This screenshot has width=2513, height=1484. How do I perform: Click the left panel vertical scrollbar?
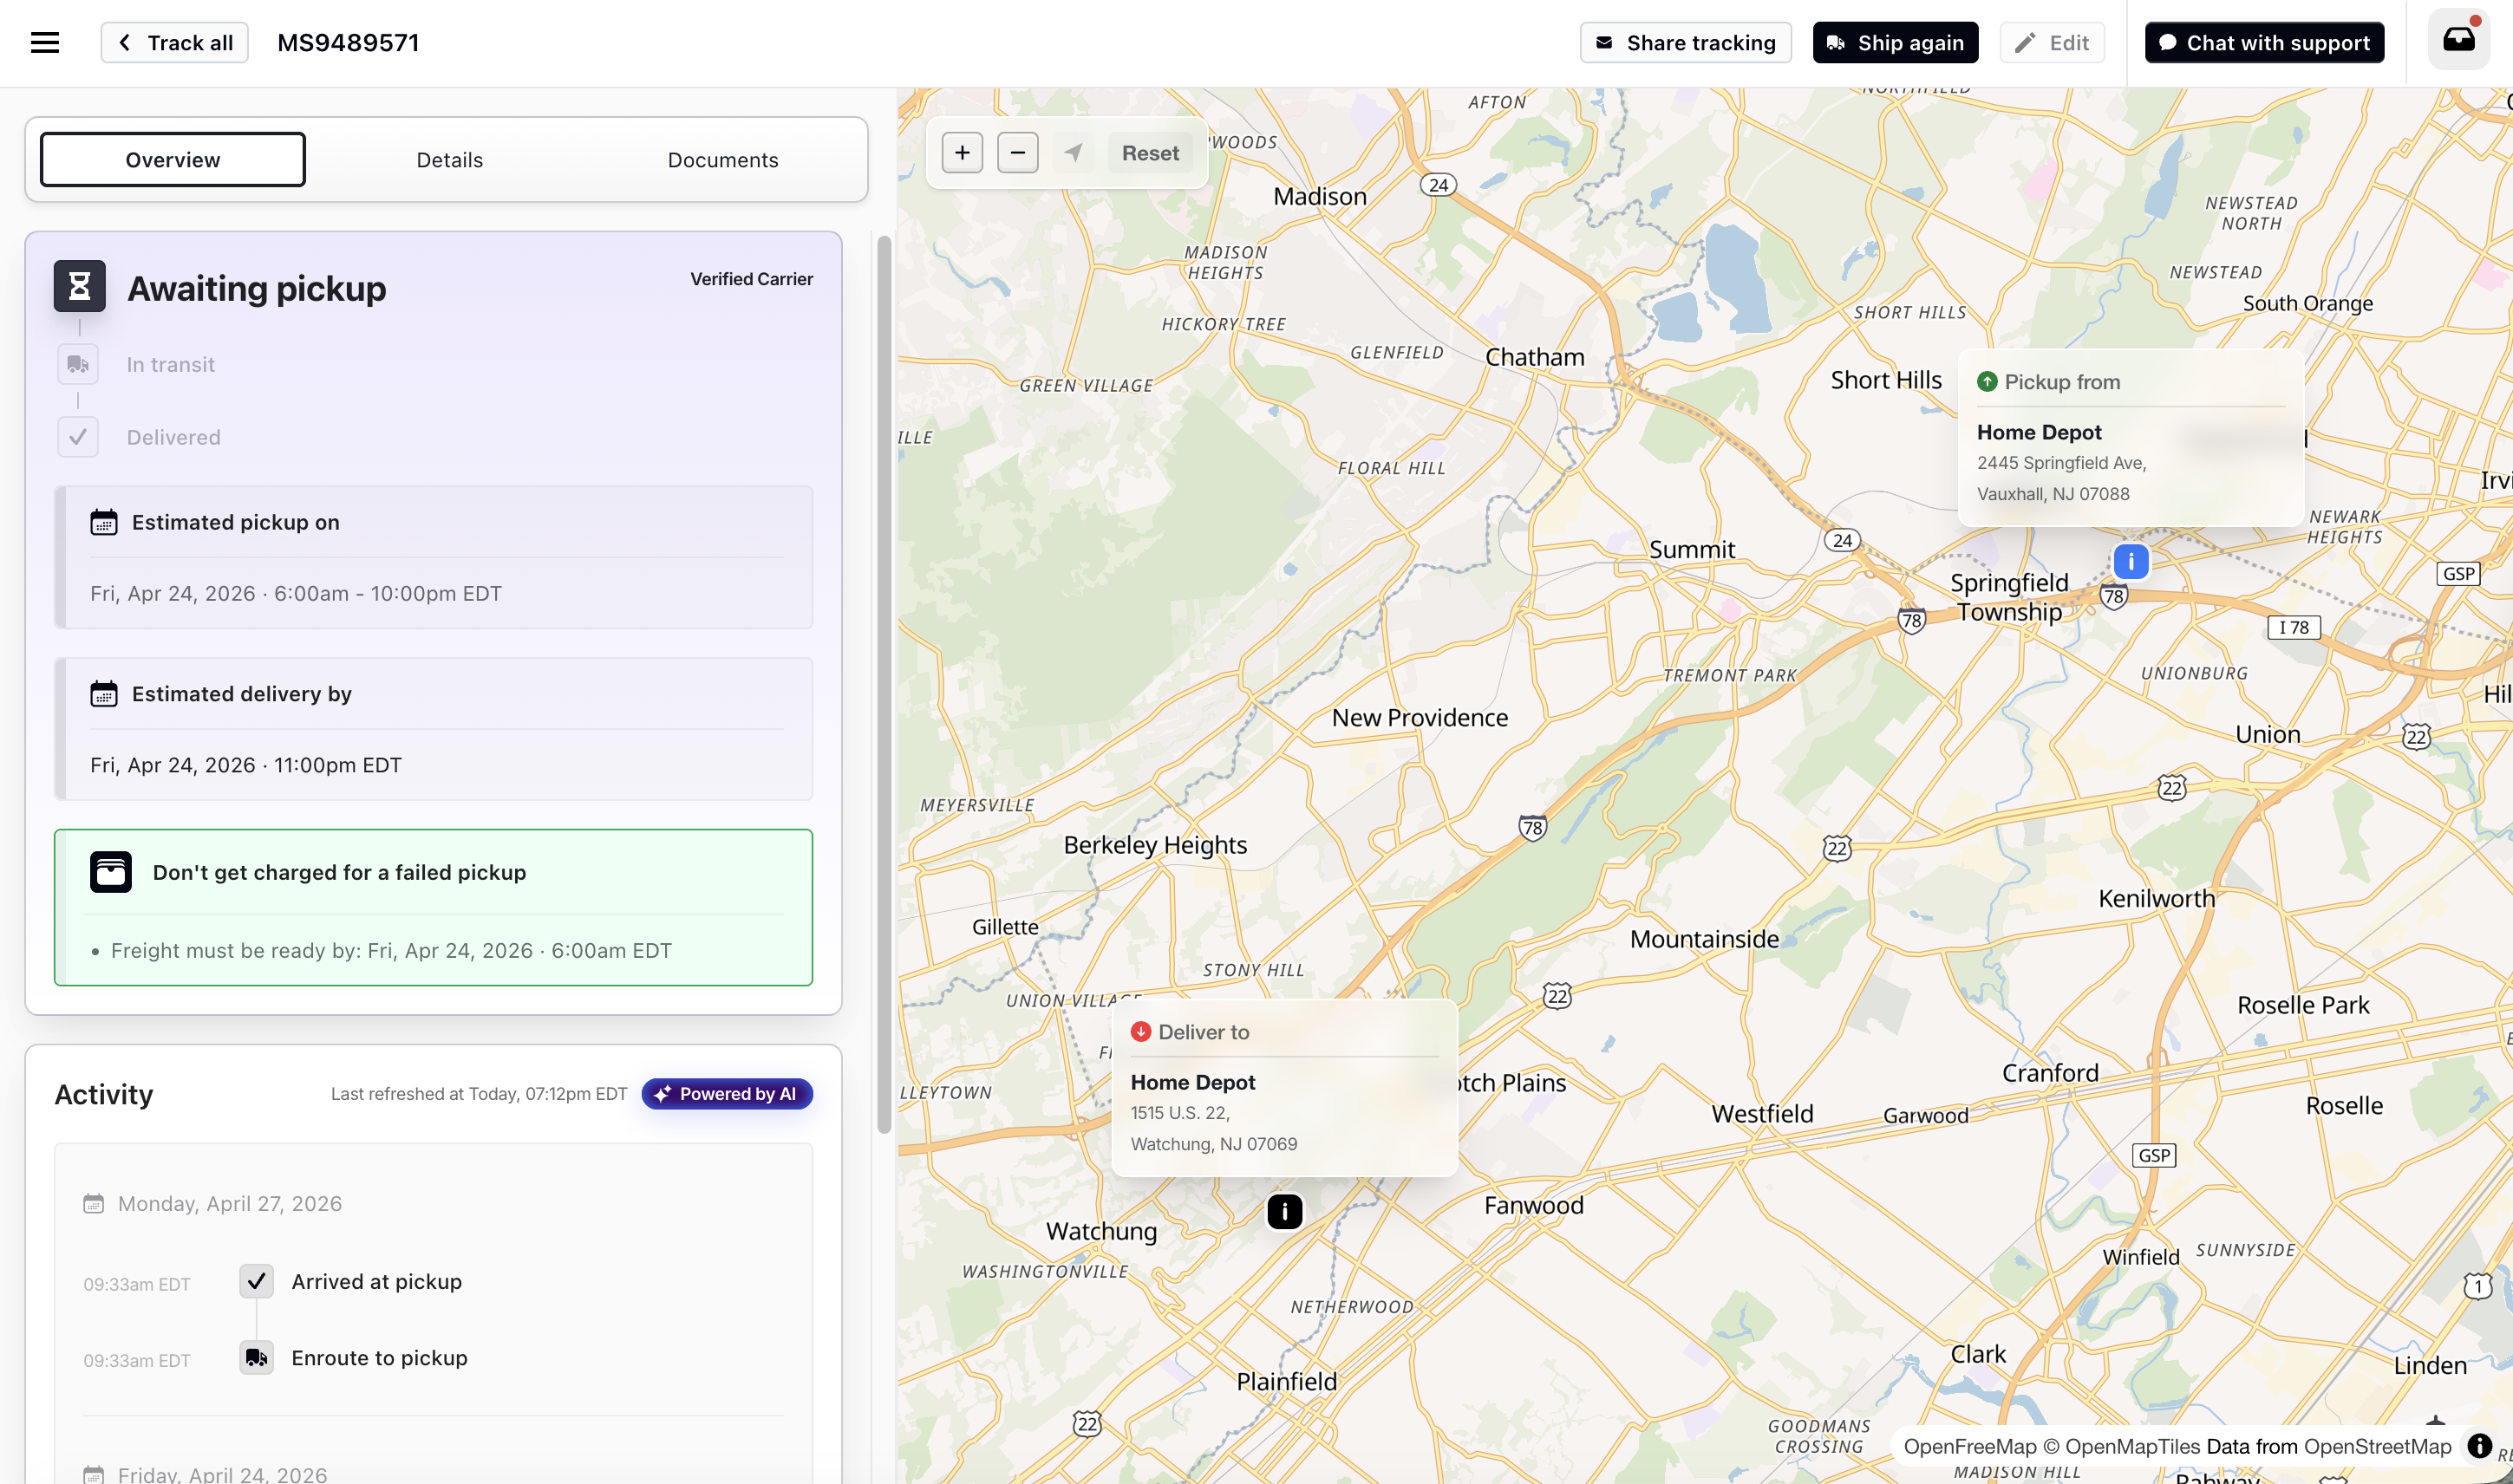(884, 685)
